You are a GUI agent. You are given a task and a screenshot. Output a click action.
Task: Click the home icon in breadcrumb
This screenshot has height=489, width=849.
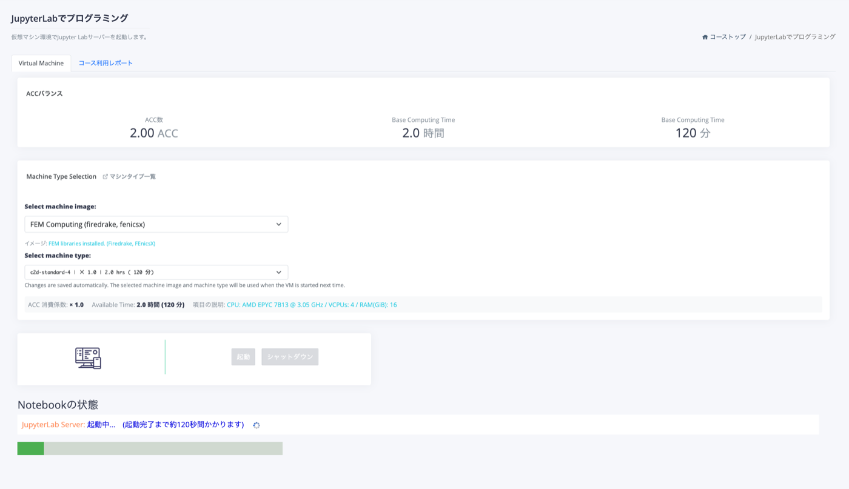coord(705,37)
